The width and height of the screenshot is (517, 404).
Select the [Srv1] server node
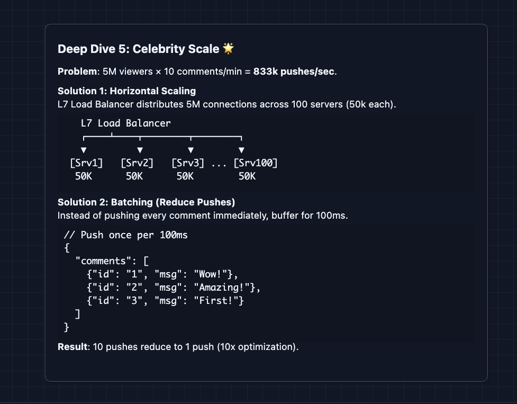click(x=86, y=163)
